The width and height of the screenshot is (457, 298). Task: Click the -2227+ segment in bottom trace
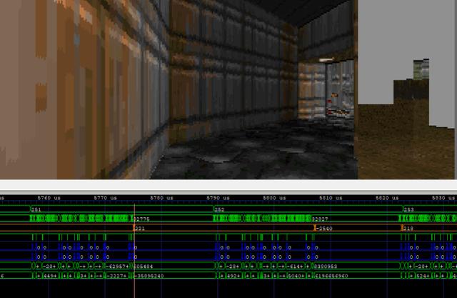[x=116, y=276]
